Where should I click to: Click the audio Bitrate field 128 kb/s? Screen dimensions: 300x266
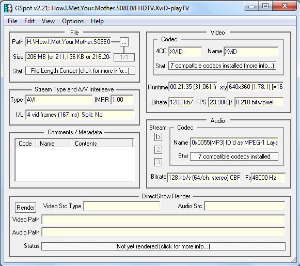click(204, 178)
